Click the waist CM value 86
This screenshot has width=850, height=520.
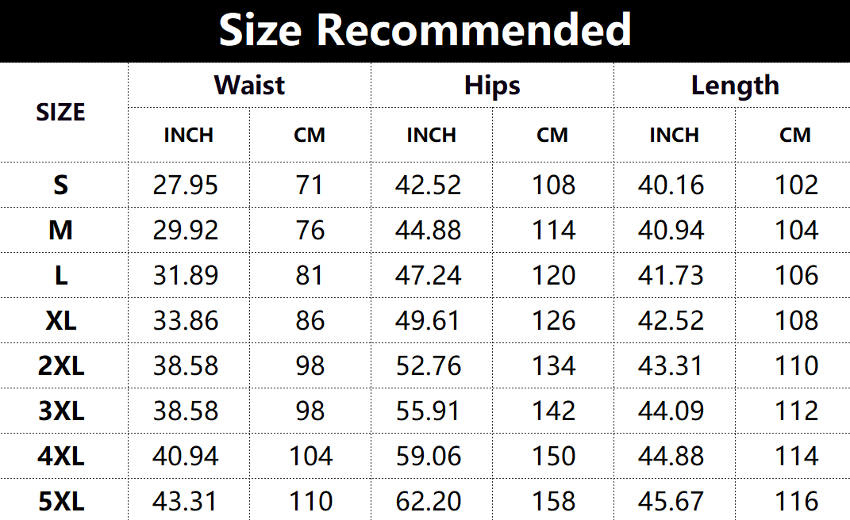[x=310, y=321]
